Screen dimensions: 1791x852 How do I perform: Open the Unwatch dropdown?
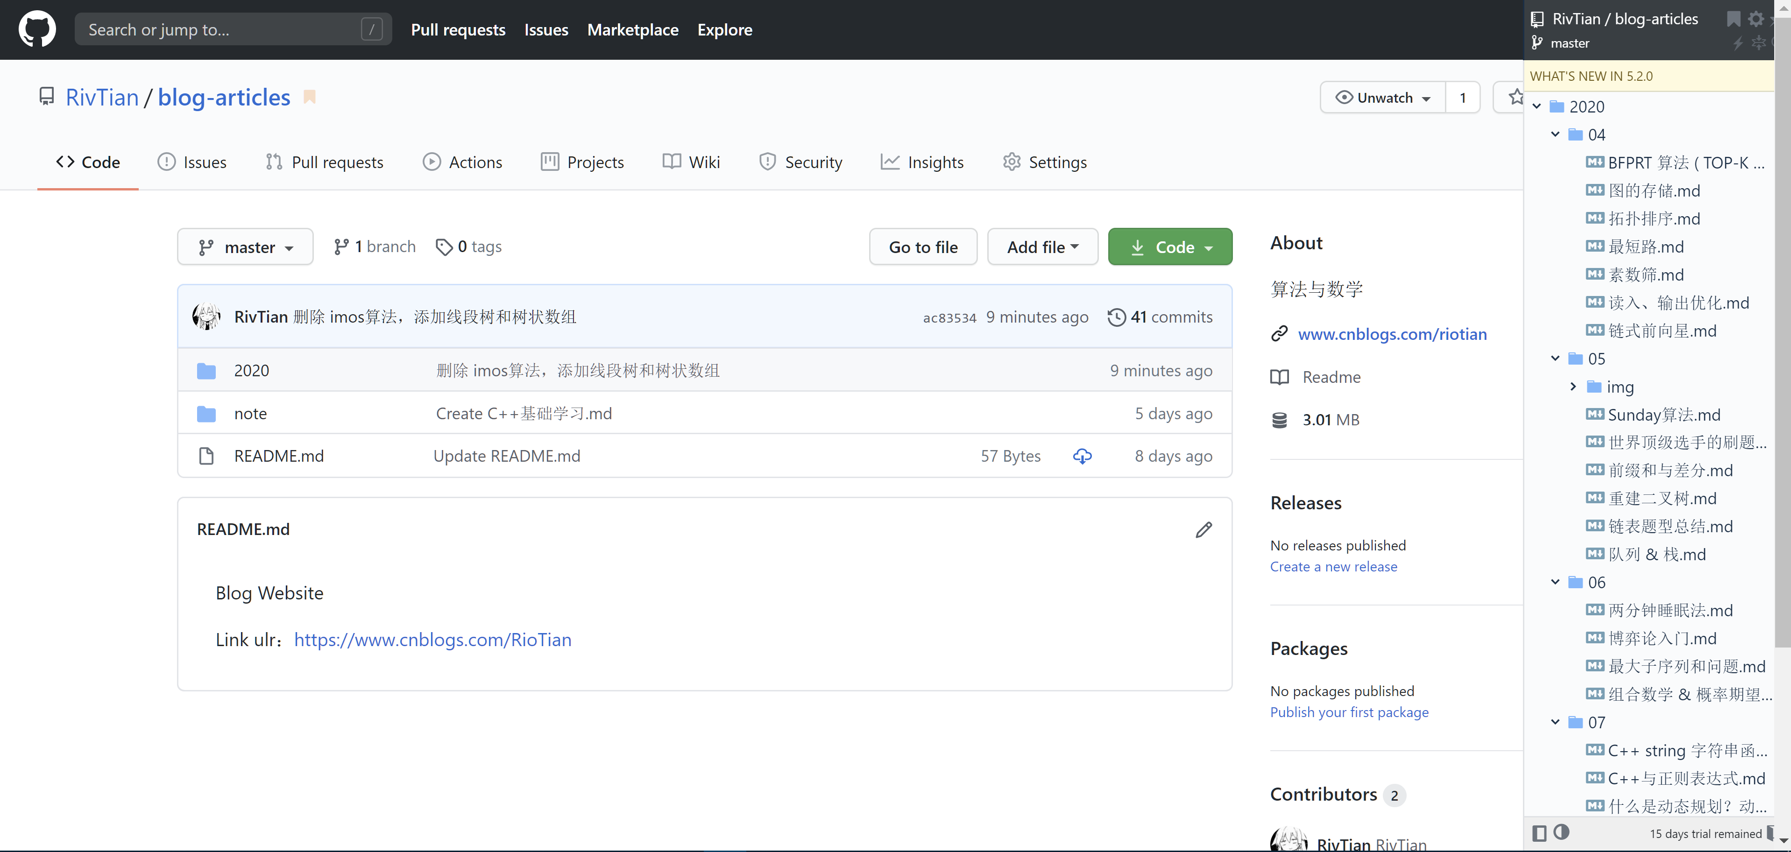[1383, 97]
